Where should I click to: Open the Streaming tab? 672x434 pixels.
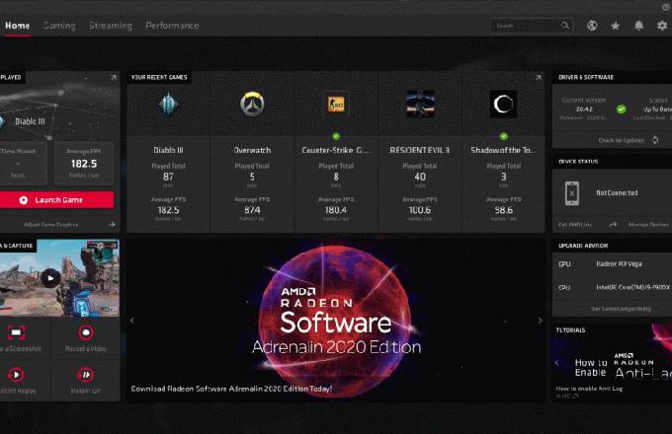click(111, 26)
